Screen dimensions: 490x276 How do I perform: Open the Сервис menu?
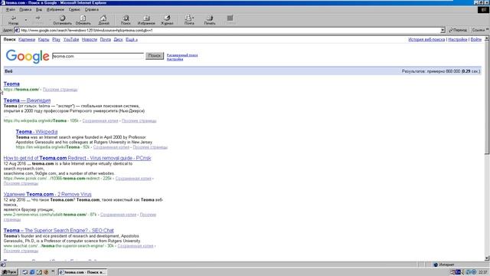click(x=74, y=9)
